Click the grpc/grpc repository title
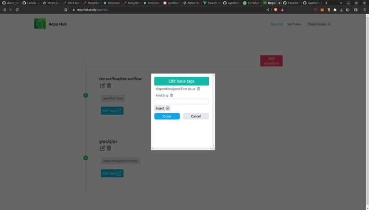Viewport: 369px width, 210px height. [x=108, y=142]
